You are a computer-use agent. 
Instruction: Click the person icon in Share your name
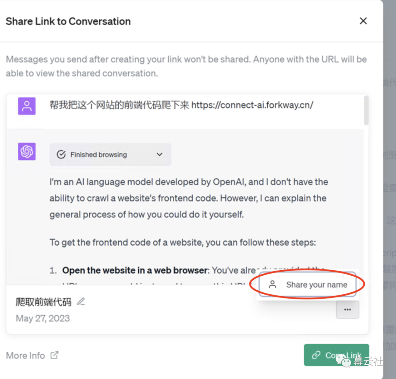click(272, 284)
